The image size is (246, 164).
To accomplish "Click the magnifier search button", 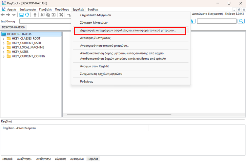I will point(241,21).
